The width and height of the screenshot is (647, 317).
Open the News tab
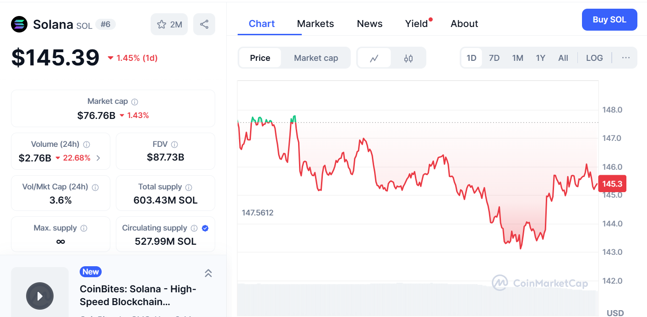(x=370, y=24)
